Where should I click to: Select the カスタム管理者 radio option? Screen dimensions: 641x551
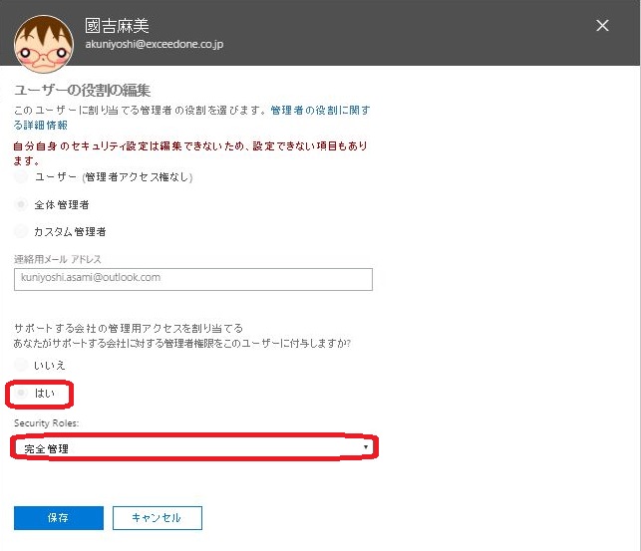point(22,231)
